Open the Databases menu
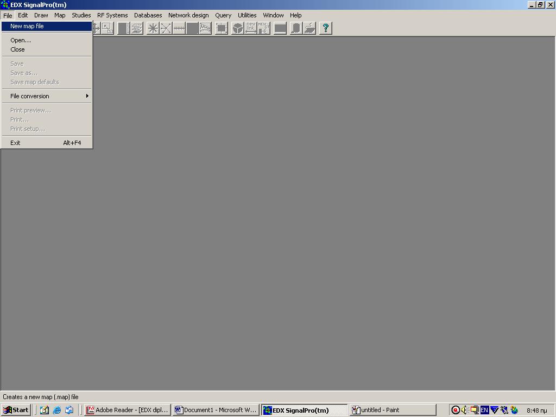The image size is (556, 417). click(x=148, y=15)
